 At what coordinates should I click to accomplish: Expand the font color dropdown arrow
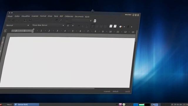(x=132, y=27)
